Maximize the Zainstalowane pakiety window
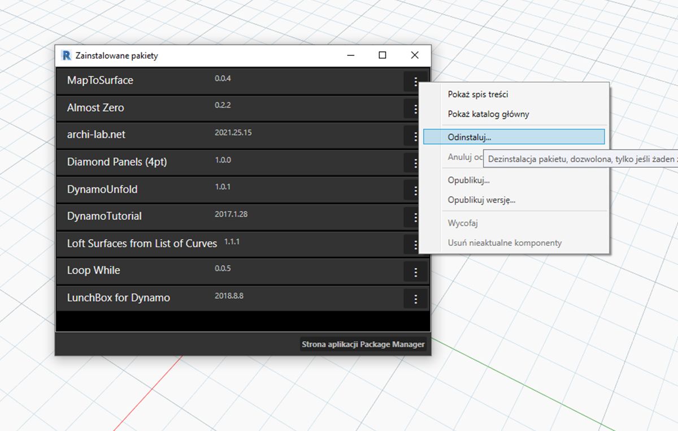This screenshot has height=431, width=678. [383, 55]
